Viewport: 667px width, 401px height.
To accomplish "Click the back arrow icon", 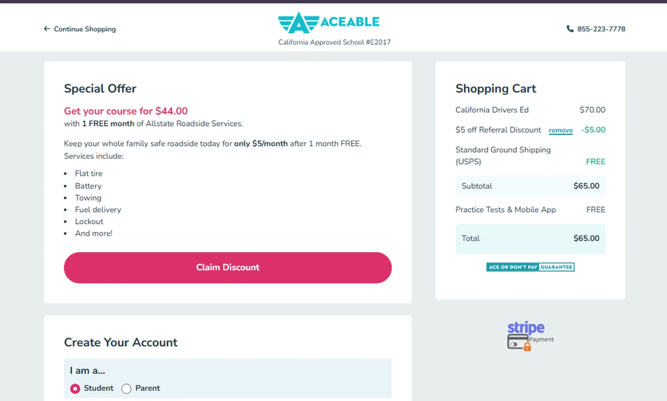I will pyautogui.click(x=47, y=29).
